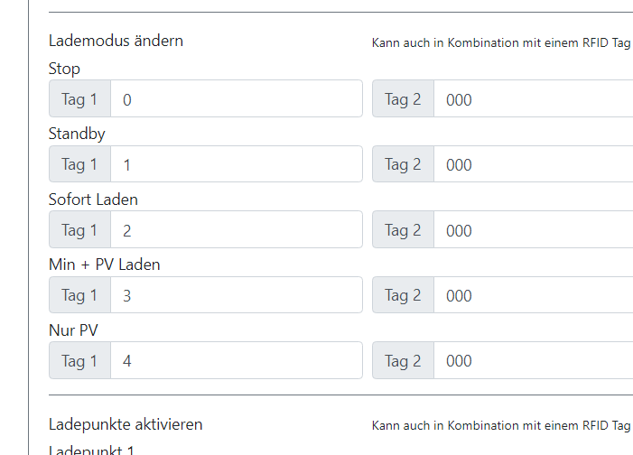Screen dimensions: 633x455
Task: Click the Nur PV Tag 2 input field
Action: (x=533, y=360)
